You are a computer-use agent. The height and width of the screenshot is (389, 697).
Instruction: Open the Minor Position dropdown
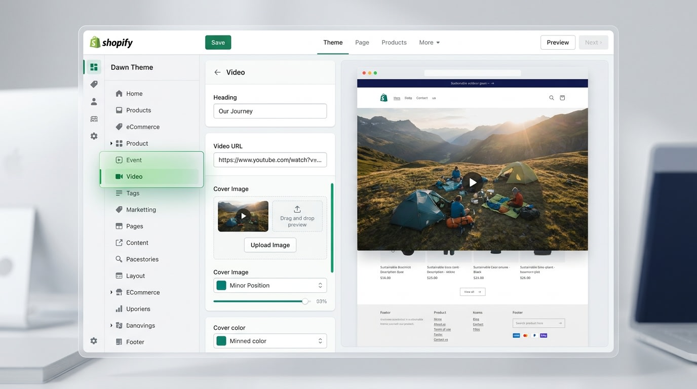(270, 285)
